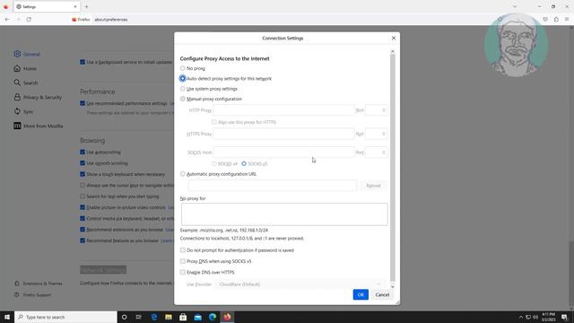Click the Cortana circle icon on taskbar
The image size is (574, 323).
pyautogui.click(x=124, y=317)
